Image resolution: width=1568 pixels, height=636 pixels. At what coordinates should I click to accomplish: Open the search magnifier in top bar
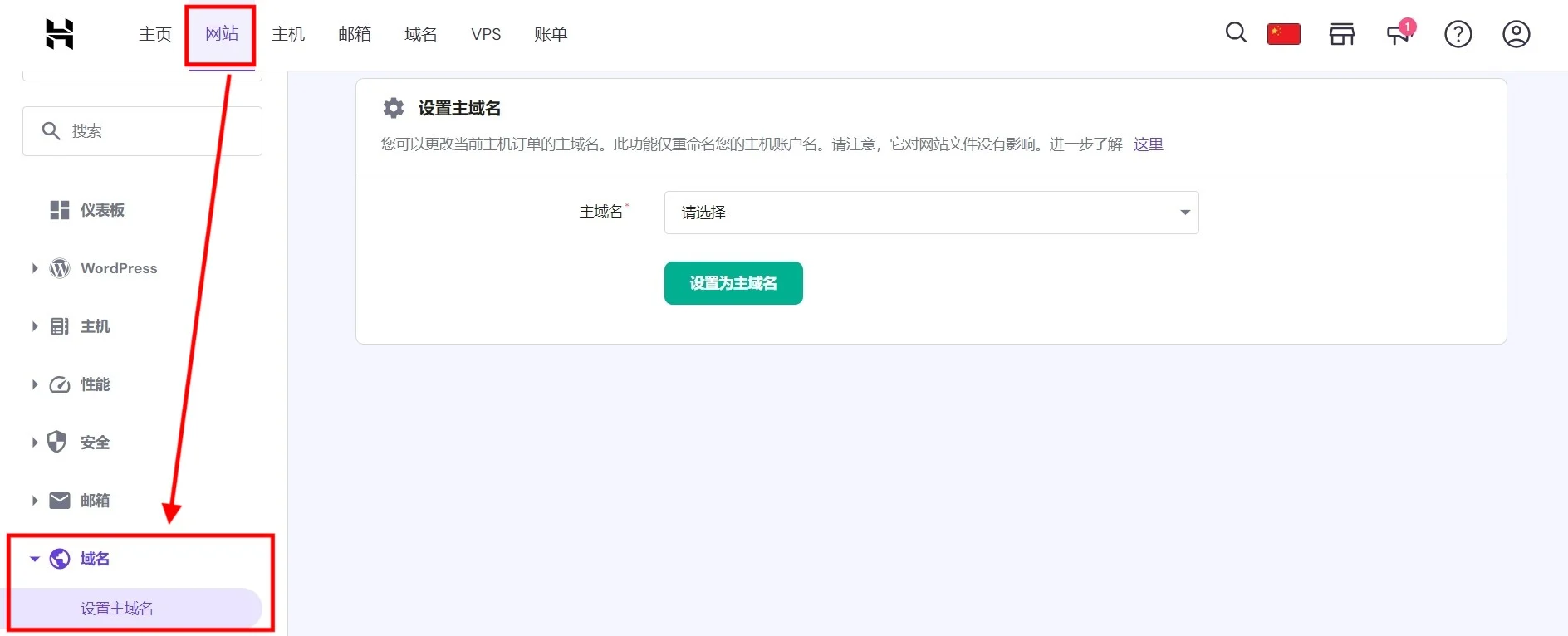(1236, 32)
